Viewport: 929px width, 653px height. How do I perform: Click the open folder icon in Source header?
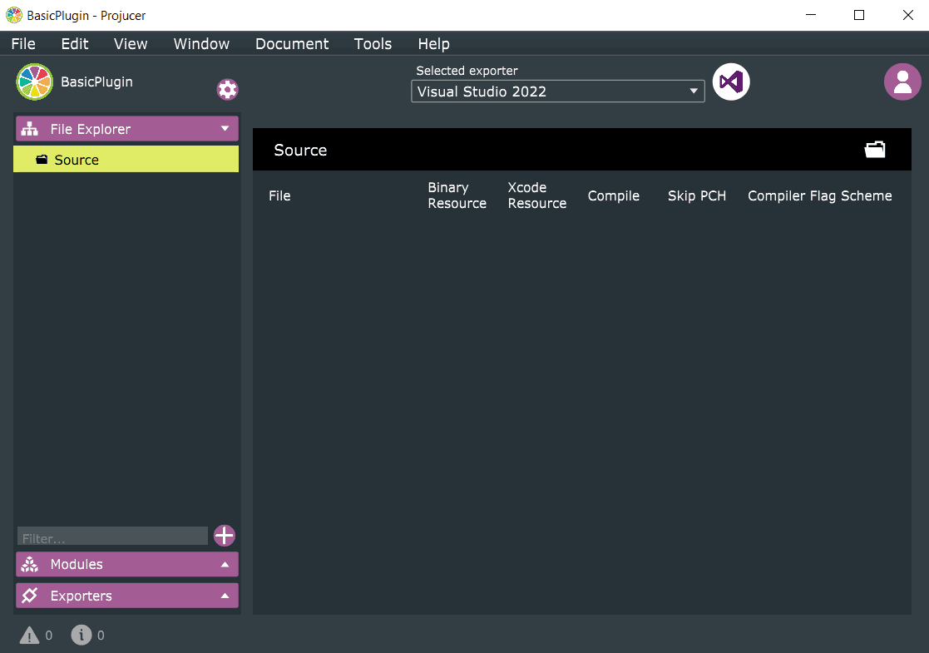click(x=875, y=150)
